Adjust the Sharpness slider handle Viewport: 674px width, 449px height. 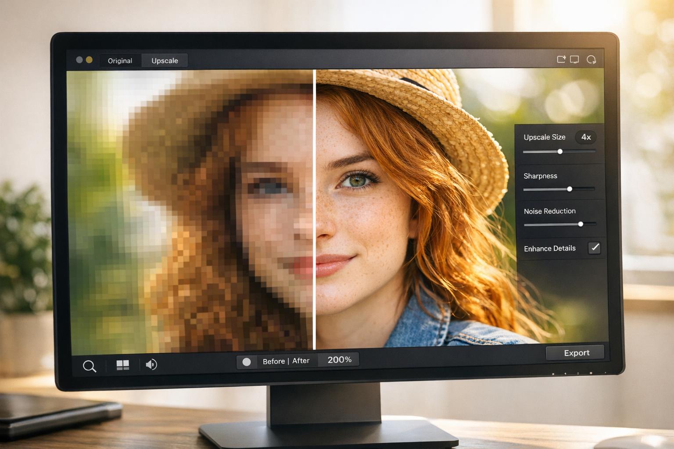570,189
